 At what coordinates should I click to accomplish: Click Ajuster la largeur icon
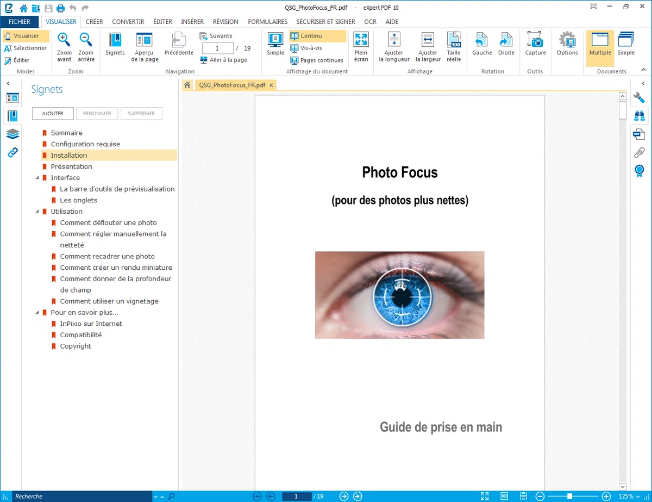tap(428, 40)
